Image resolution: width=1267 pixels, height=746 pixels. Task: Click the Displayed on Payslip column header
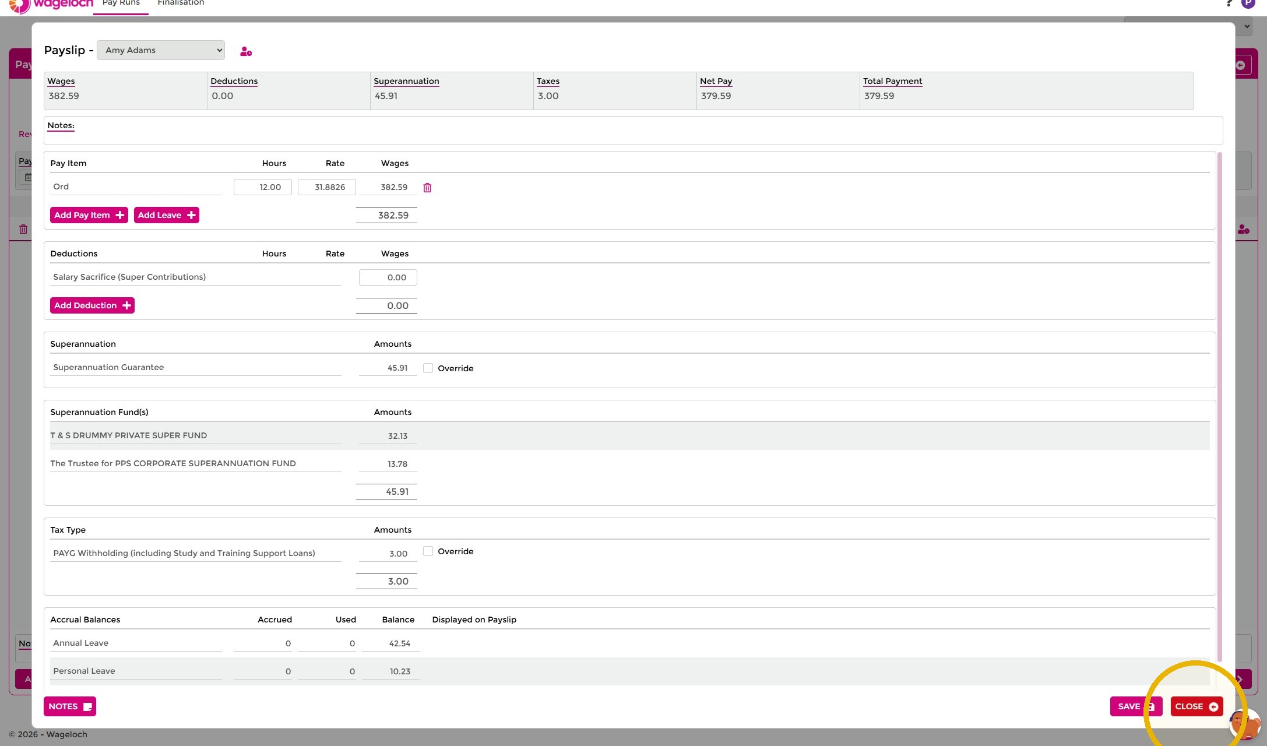tap(474, 620)
